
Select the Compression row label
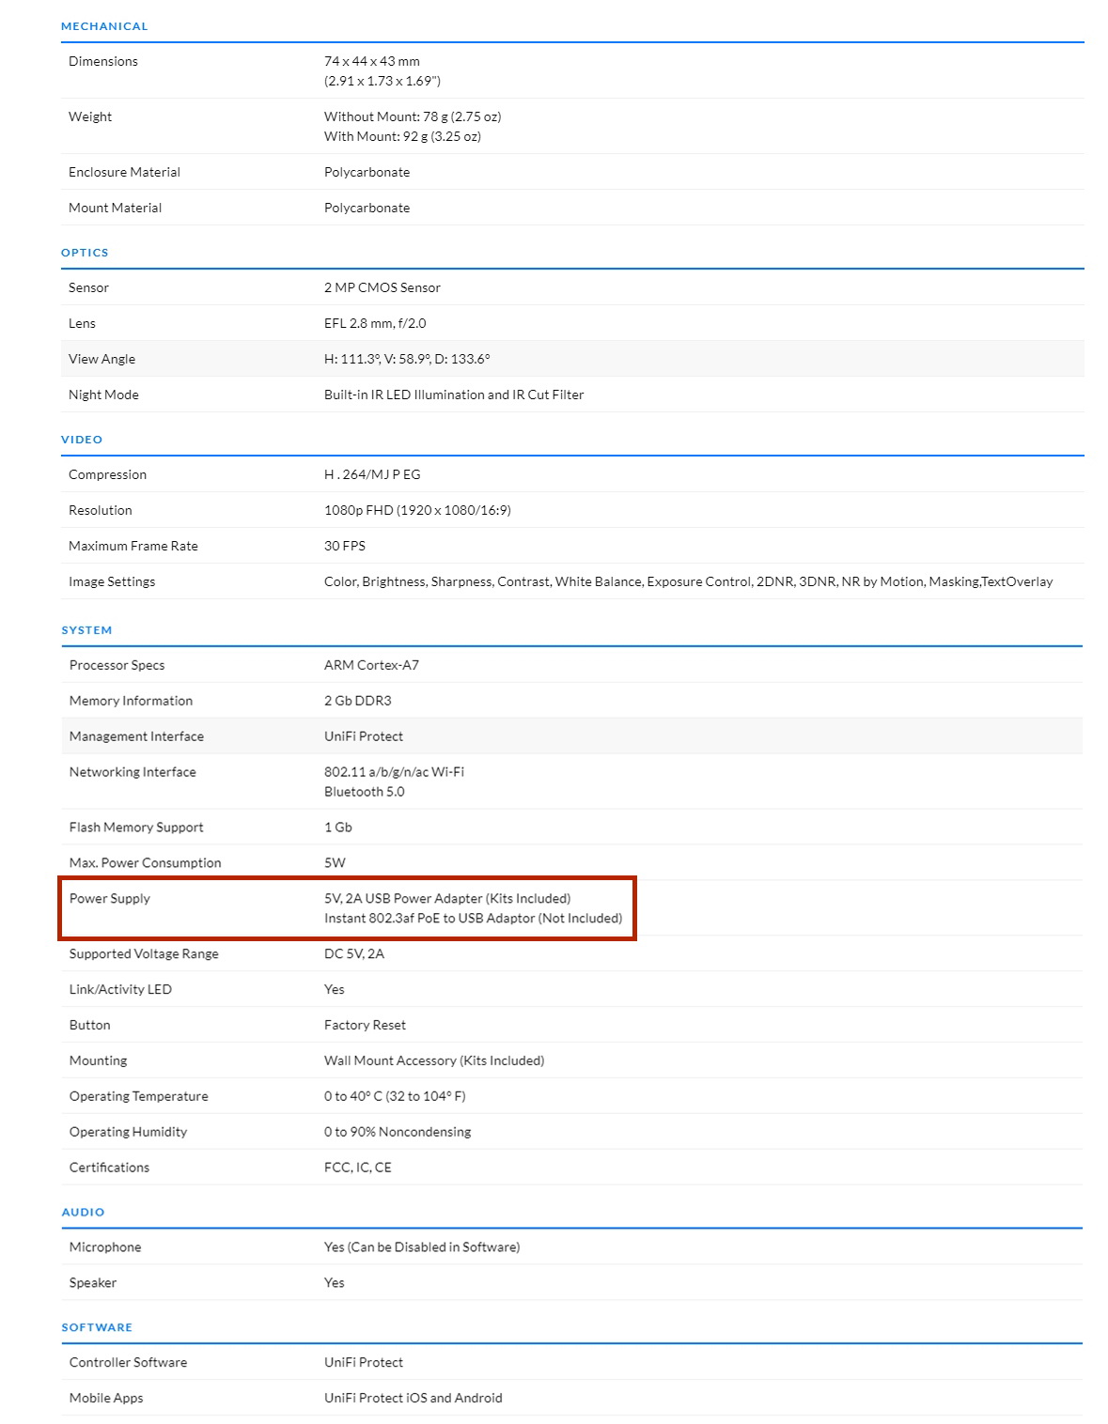pyautogui.click(x=107, y=474)
